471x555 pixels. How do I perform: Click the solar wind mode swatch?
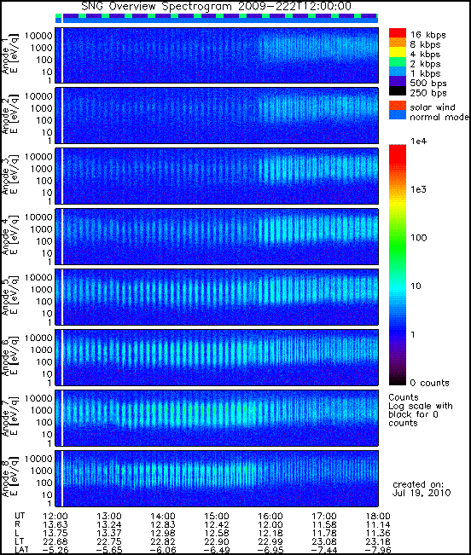[398, 106]
